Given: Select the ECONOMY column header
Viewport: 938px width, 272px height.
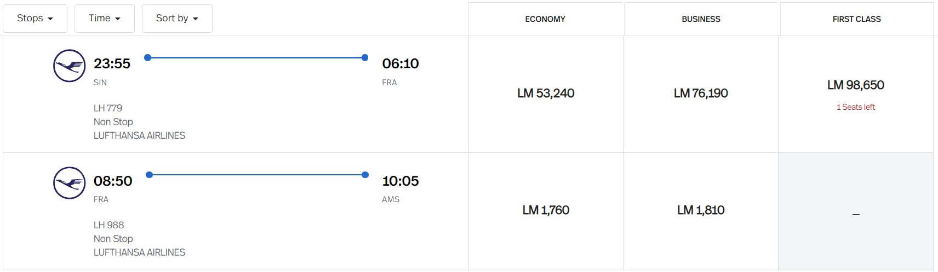Looking at the screenshot, I should pos(545,19).
